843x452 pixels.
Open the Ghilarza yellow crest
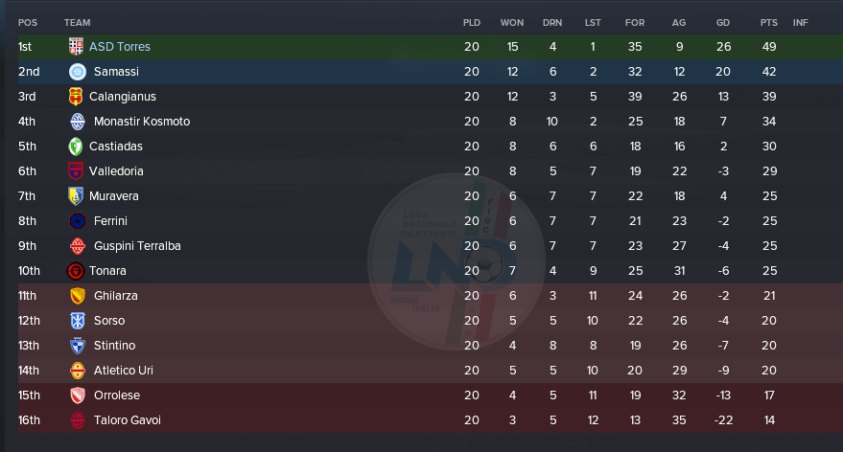click(x=78, y=296)
